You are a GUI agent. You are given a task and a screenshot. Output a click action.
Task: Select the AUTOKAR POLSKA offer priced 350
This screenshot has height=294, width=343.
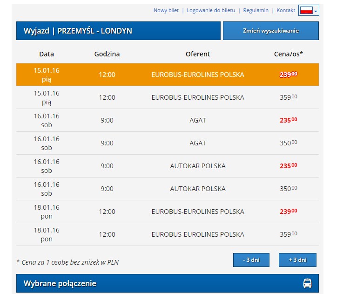[x=168, y=189]
